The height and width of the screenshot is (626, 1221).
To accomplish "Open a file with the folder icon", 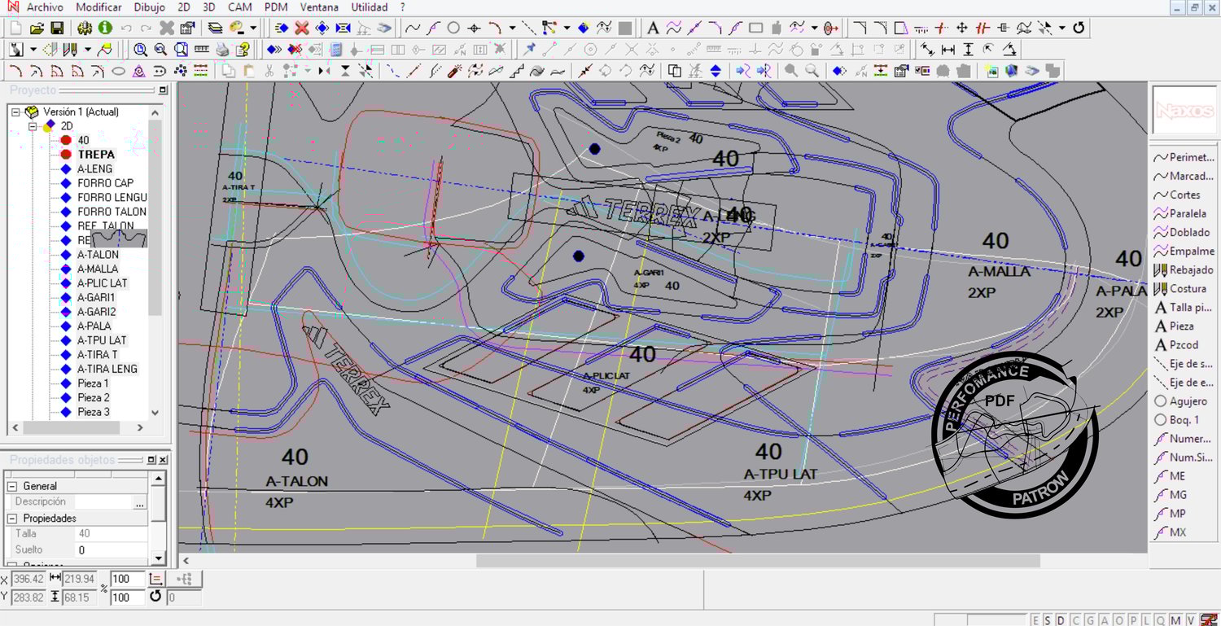I will (x=37, y=28).
